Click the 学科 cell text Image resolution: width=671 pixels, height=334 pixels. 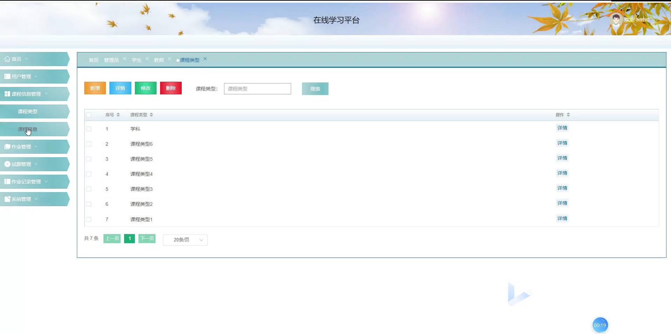[x=135, y=129]
